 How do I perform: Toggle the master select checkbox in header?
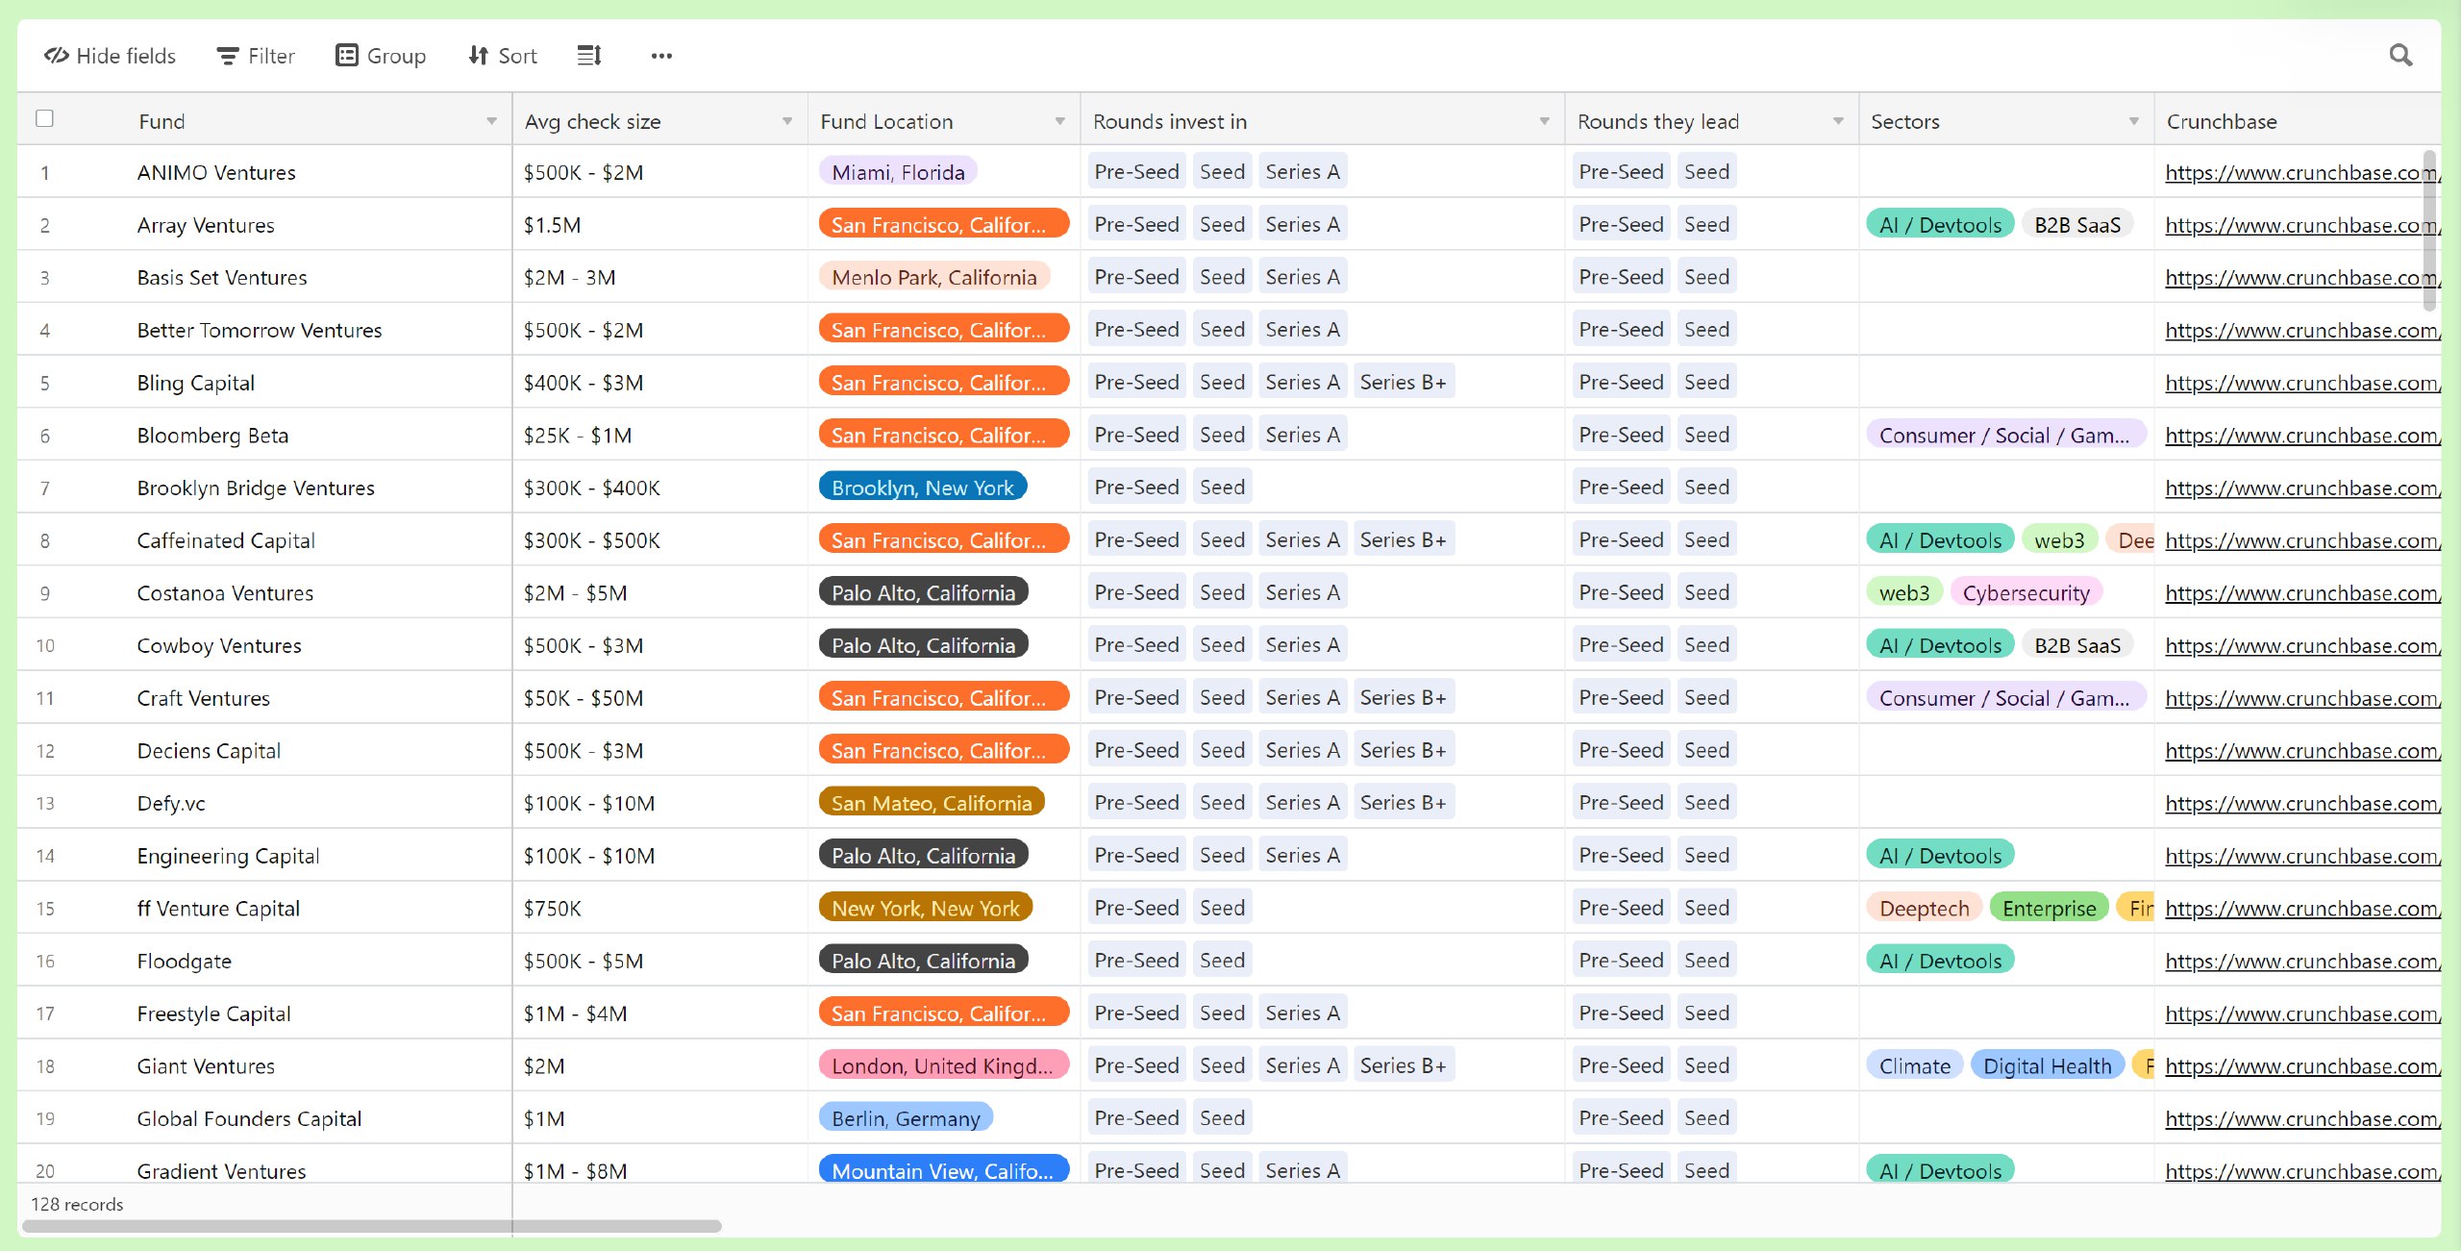coord(44,119)
